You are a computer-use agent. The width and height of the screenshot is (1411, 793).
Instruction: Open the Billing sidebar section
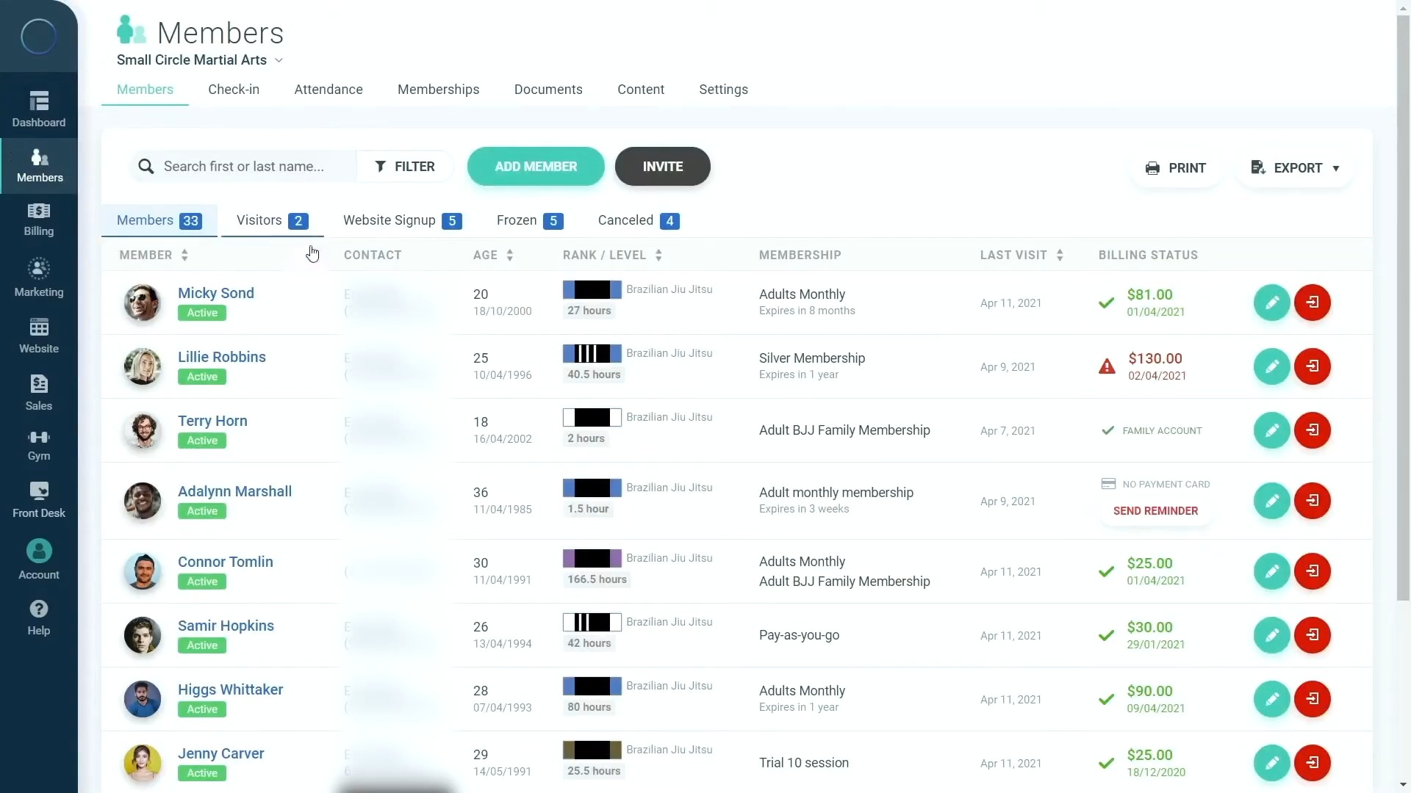click(x=39, y=220)
